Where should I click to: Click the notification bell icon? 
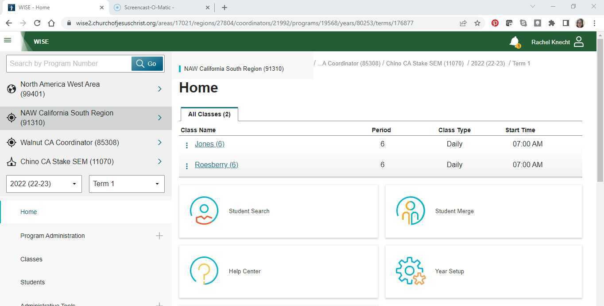click(x=514, y=42)
